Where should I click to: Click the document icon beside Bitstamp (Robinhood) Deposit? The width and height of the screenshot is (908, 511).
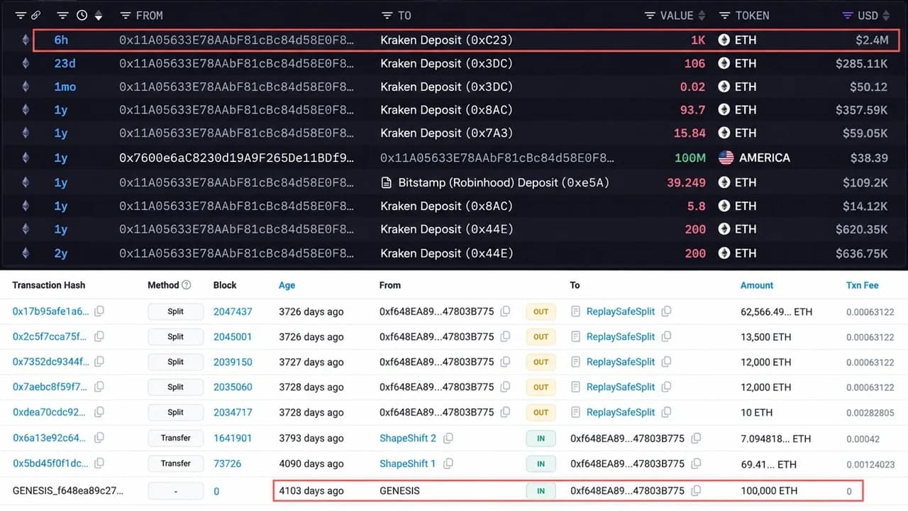pos(387,182)
